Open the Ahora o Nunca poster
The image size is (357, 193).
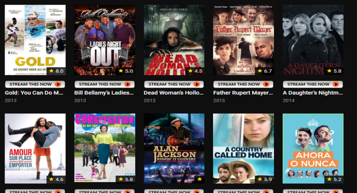(313, 148)
